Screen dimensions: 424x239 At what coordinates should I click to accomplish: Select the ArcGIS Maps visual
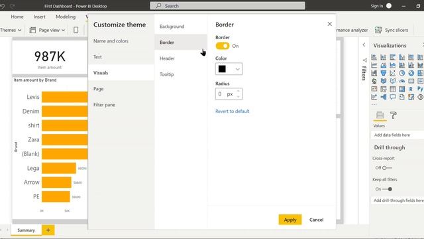point(411,97)
